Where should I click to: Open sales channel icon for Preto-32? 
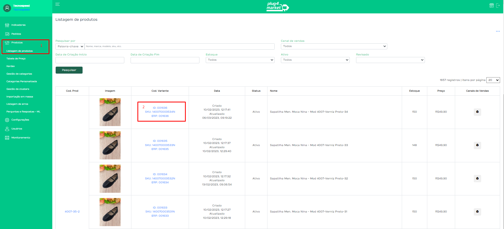pos(477,179)
